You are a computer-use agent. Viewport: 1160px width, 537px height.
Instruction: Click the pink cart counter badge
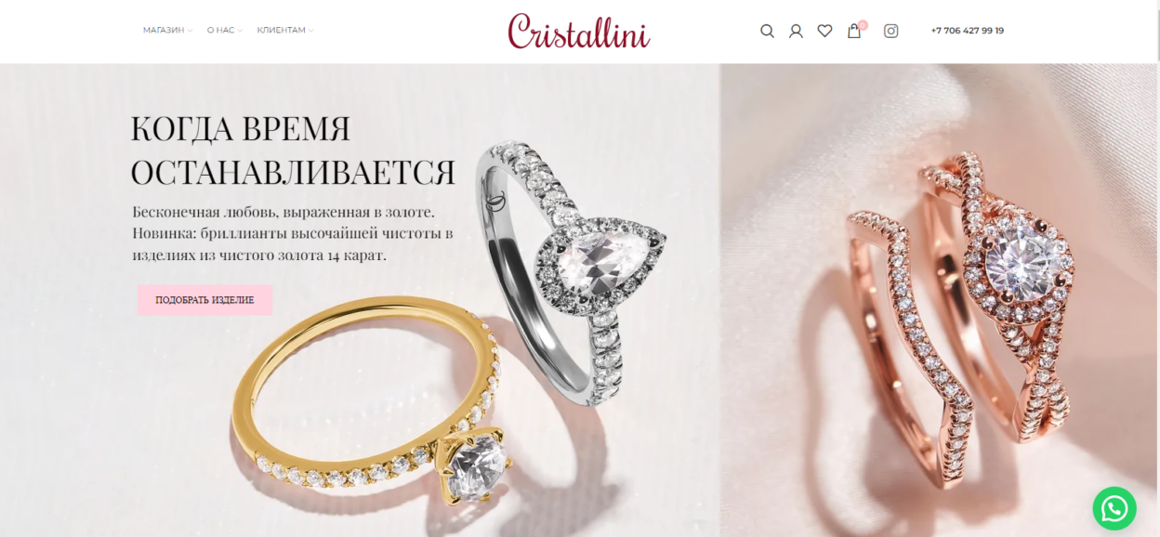tap(863, 25)
